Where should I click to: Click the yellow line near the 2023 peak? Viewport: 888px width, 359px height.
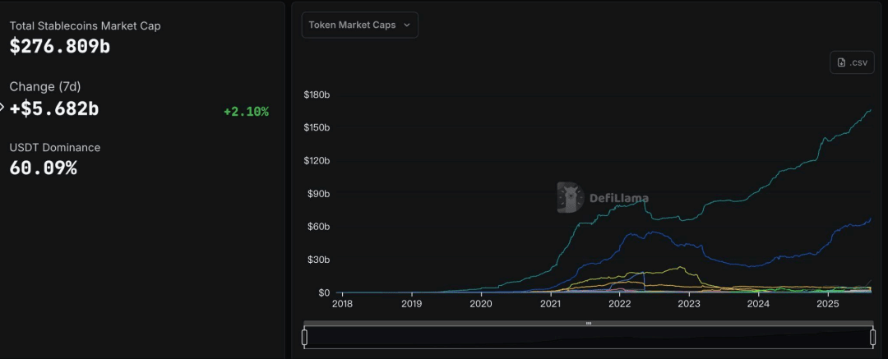(x=680, y=267)
